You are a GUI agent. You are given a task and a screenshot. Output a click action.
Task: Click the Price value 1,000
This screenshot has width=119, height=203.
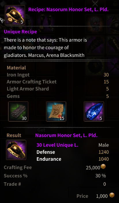pos(102,196)
